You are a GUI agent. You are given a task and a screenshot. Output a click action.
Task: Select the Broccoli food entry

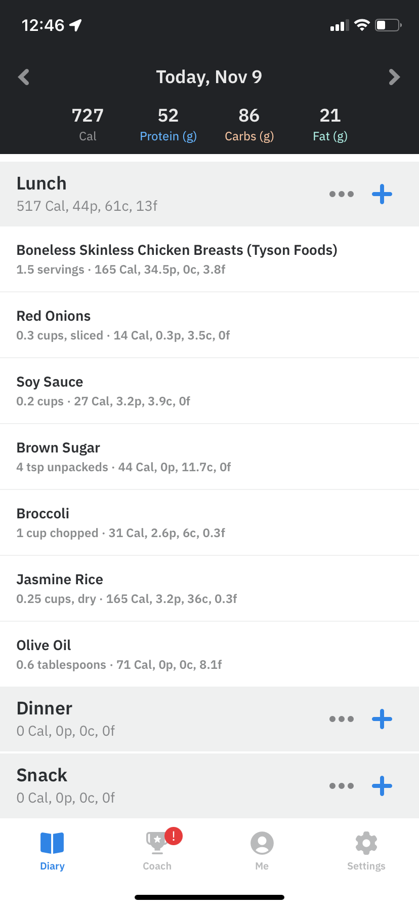120,522
